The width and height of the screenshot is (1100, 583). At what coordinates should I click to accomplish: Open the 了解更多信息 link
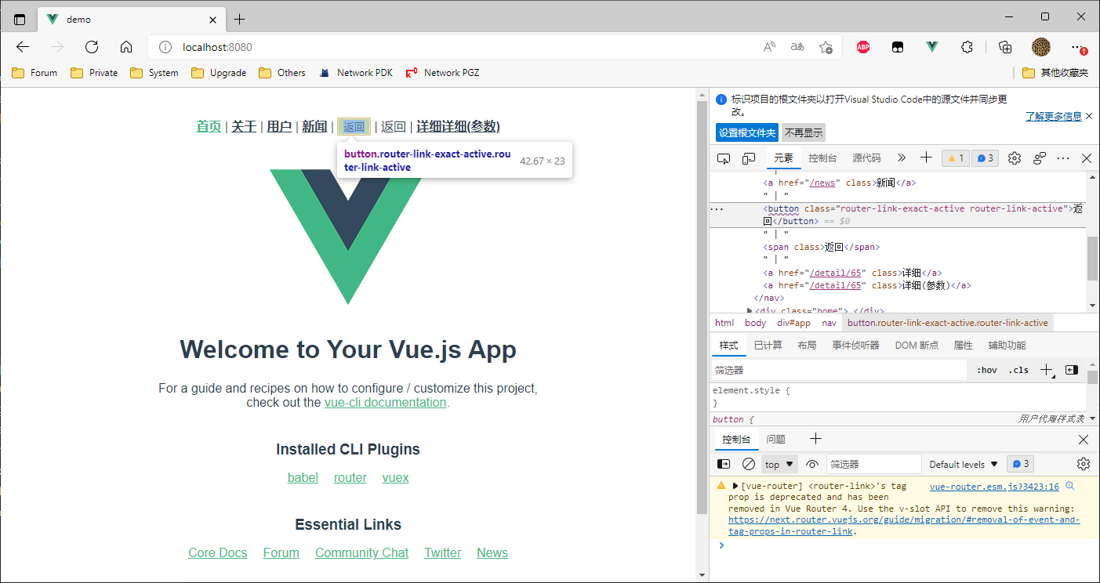[x=1054, y=116]
